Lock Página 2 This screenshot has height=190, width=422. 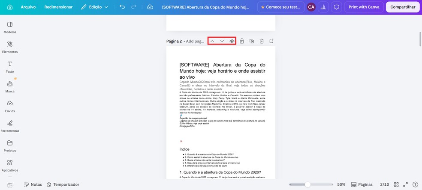point(242,41)
